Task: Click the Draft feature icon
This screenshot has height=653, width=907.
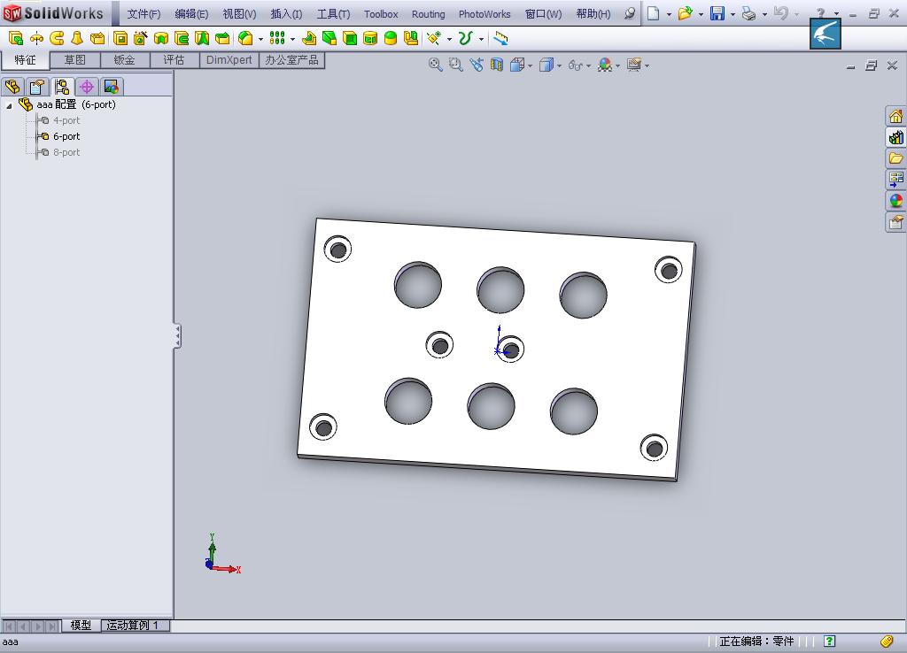Action: [x=329, y=39]
